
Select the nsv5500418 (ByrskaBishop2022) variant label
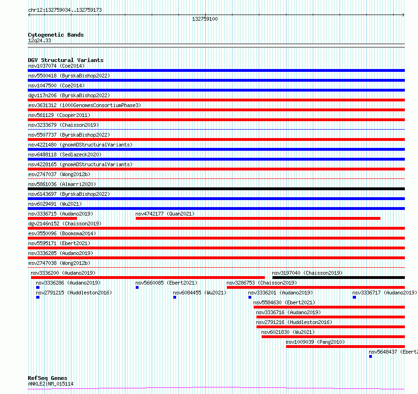tap(69, 76)
